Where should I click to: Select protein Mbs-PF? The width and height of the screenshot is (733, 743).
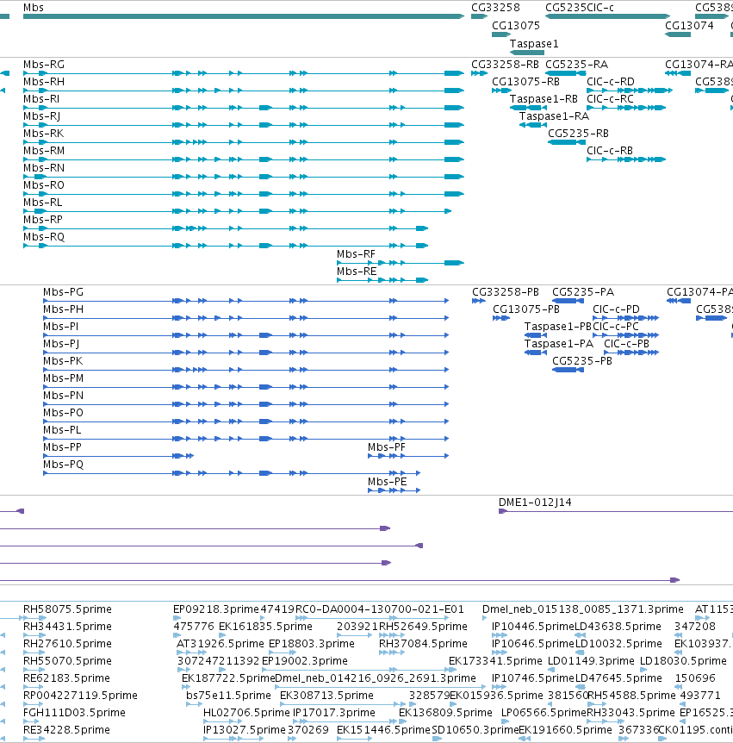pyautogui.click(x=387, y=447)
